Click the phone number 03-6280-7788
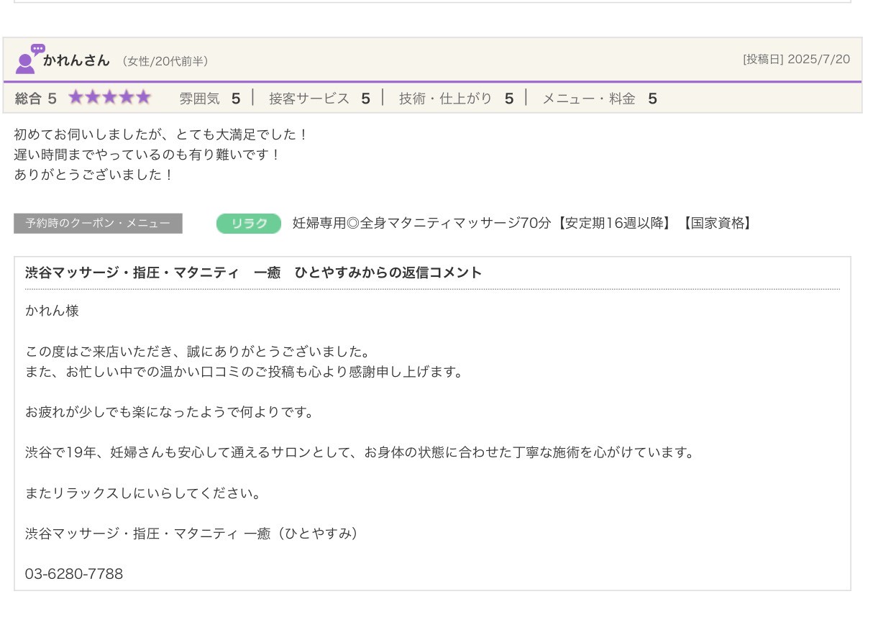873x622 pixels. [x=74, y=574]
